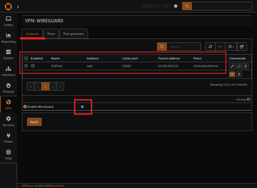Select the S2STest row checkbox
Viewport: 257px width, 188px height.
coord(26,66)
